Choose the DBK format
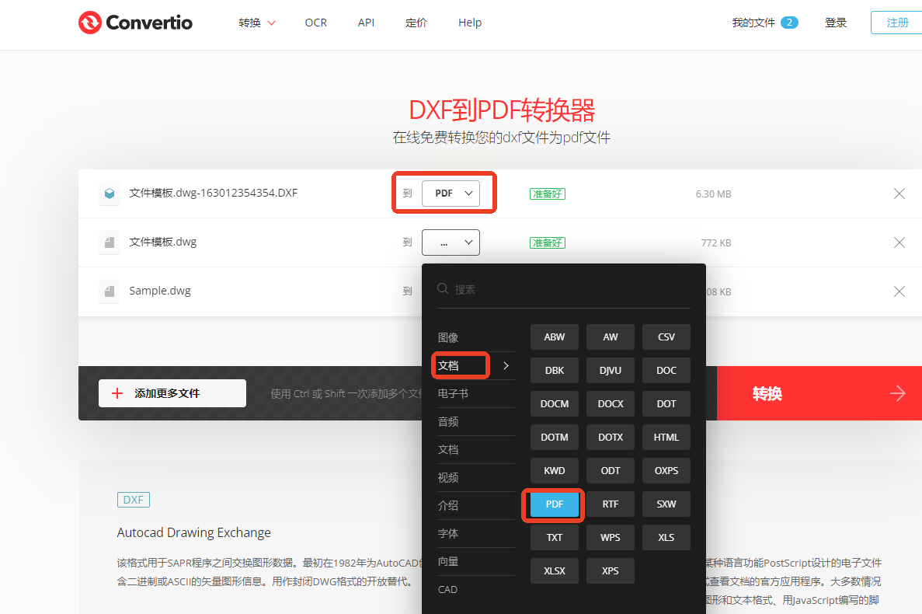Viewport: 922px width, 614px height. point(555,371)
